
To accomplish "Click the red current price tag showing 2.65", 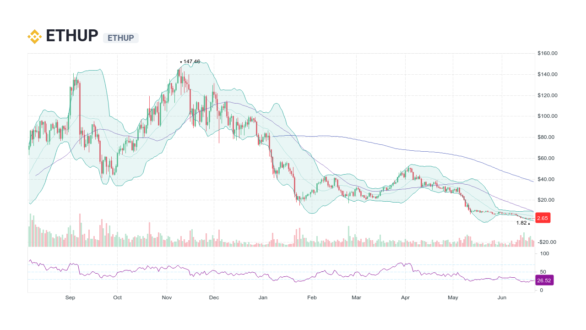I will tap(543, 218).
